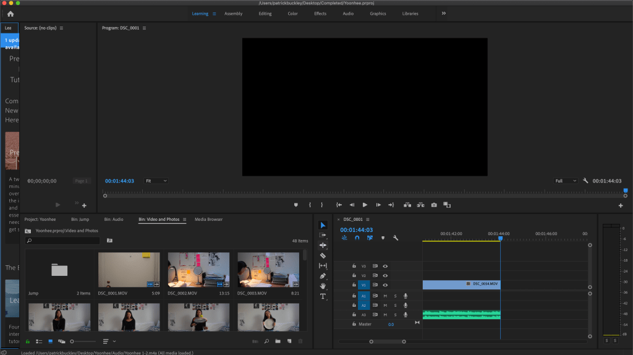Choose the Hand tool
Viewport: 633px width, 355px height.
click(x=323, y=286)
